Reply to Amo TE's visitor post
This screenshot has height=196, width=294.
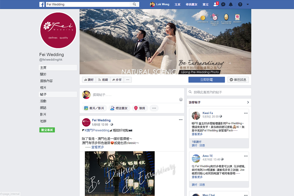tap(202, 185)
